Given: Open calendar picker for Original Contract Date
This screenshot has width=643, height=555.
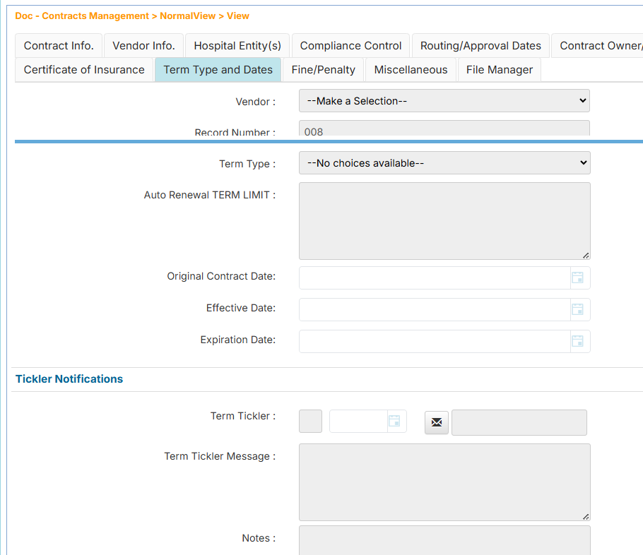Looking at the screenshot, I should click(x=577, y=277).
